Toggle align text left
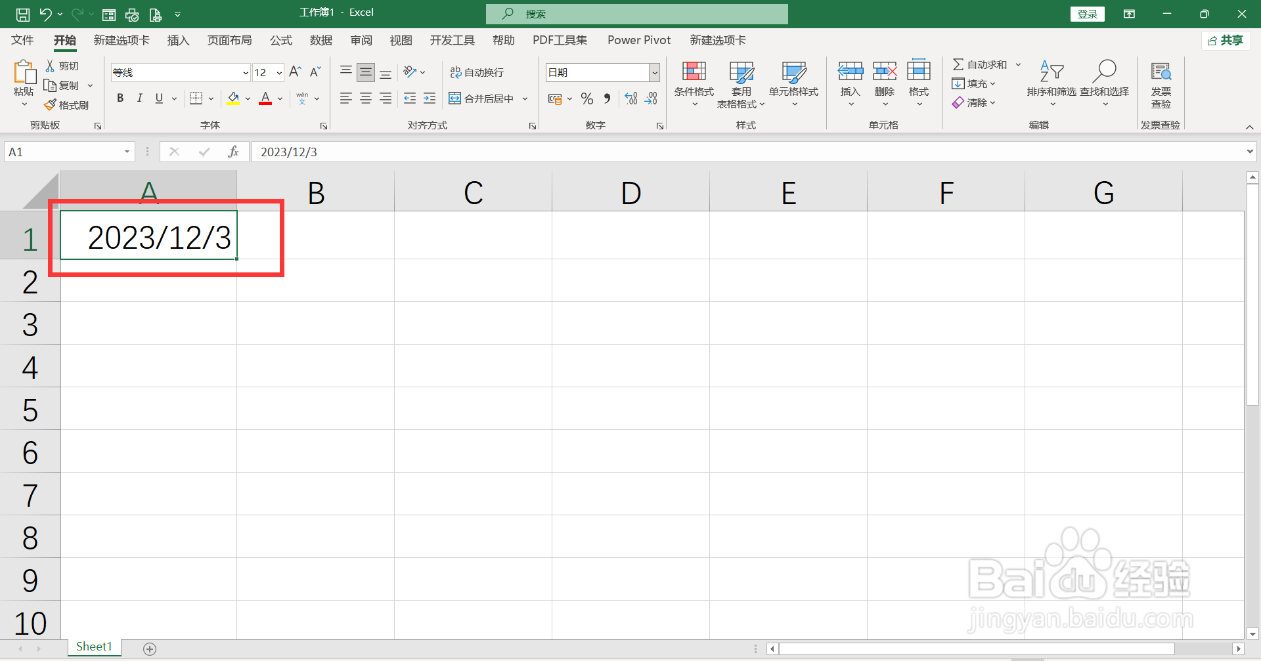 pyautogui.click(x=345, y=98)
